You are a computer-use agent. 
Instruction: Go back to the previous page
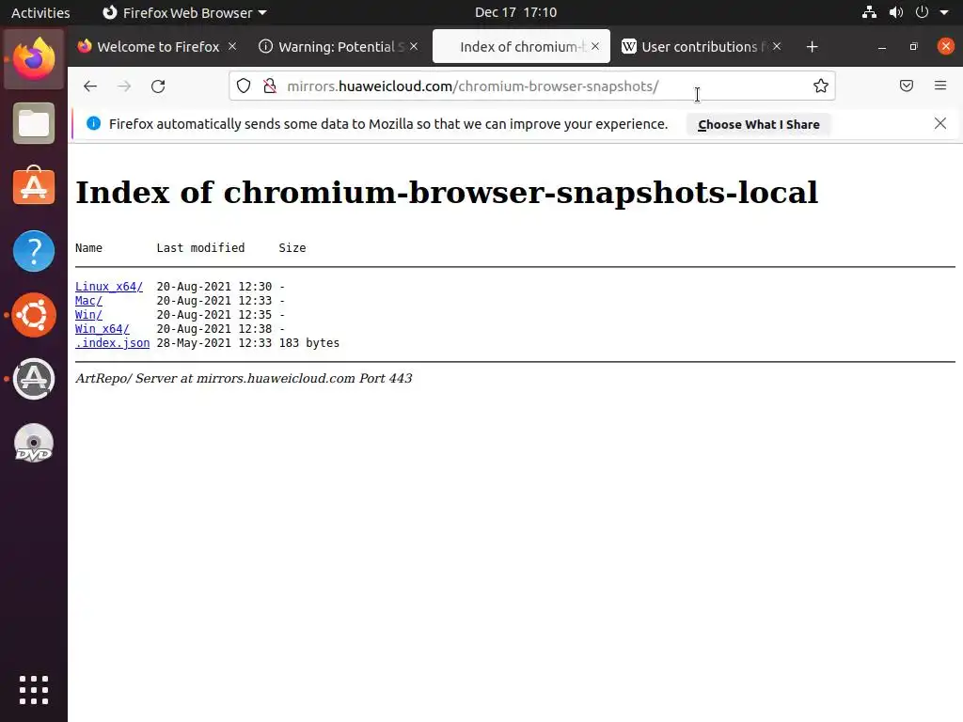[90, 86]
